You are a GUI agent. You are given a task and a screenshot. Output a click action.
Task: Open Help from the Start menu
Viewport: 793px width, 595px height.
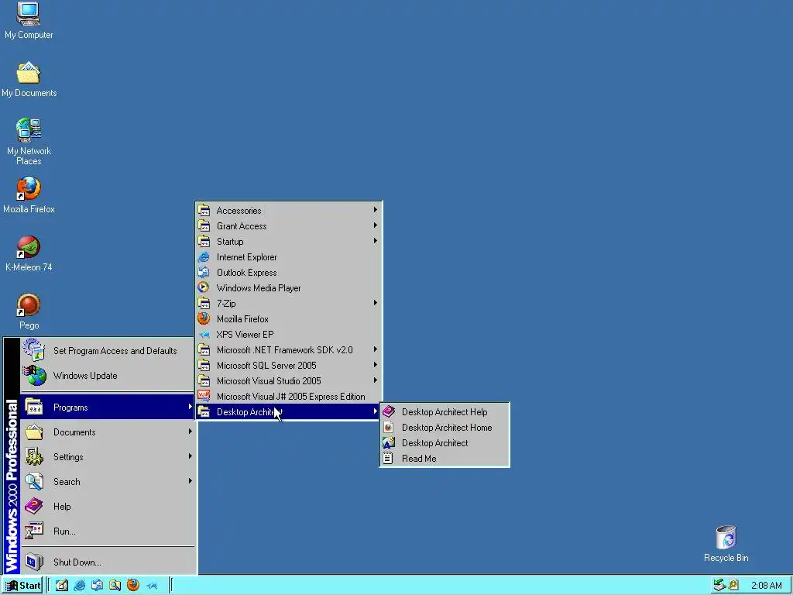click(107, 507)
